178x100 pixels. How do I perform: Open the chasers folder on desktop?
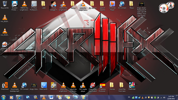[93, 5]
